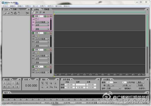
Task: Click Zoom out horizontally icon
Action: 47,83
